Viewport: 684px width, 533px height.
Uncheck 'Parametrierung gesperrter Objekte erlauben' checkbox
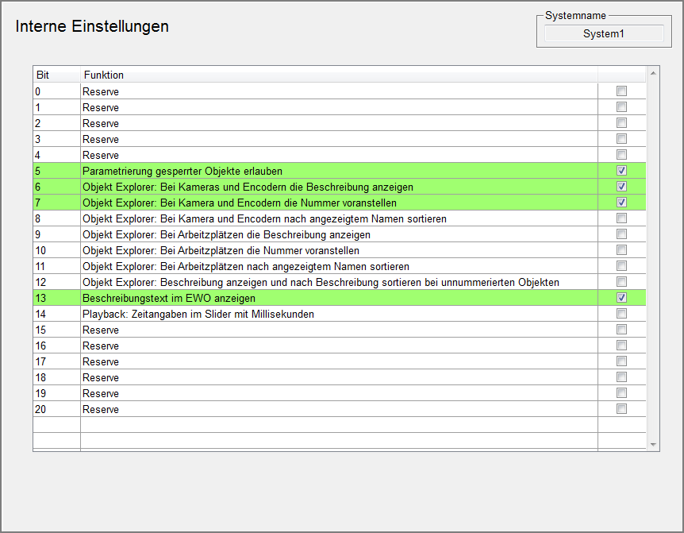tap(621, 171)
